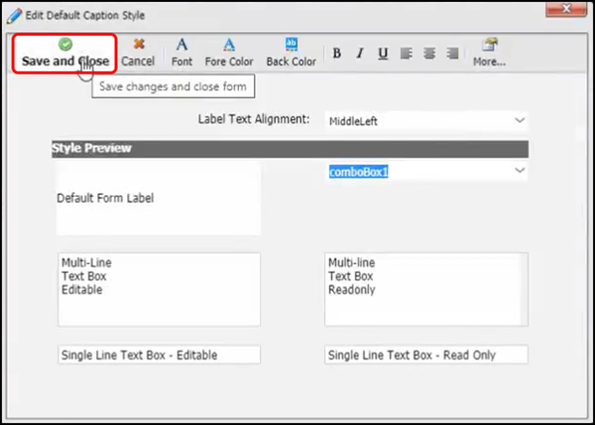595x425 pixels.
Task: Toggle underline formatting
Action: (x=383, y=54)
